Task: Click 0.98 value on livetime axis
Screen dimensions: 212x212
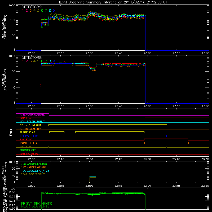Action: click(12, 192)
